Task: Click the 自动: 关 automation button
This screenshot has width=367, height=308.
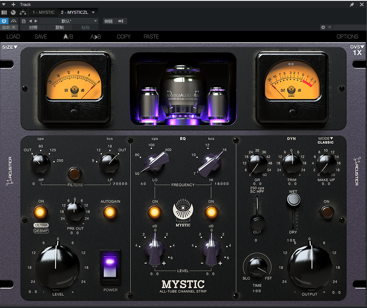Action: [9, 28]
